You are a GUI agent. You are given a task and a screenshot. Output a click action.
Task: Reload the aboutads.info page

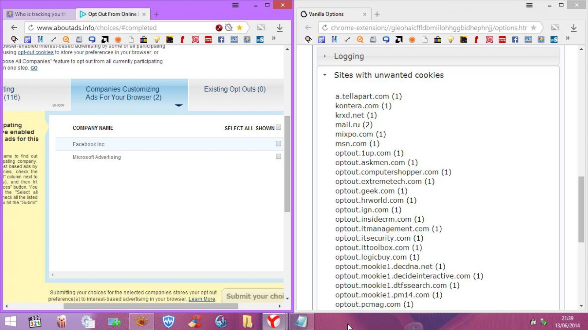31,28
